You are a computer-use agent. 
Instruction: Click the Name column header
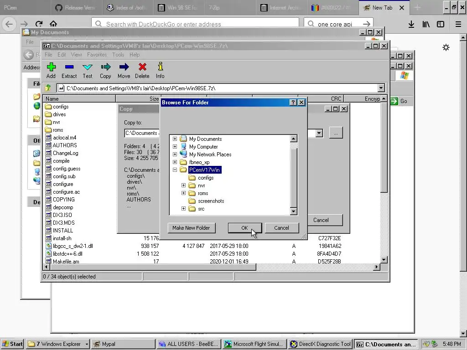click(x=79, y=99)
